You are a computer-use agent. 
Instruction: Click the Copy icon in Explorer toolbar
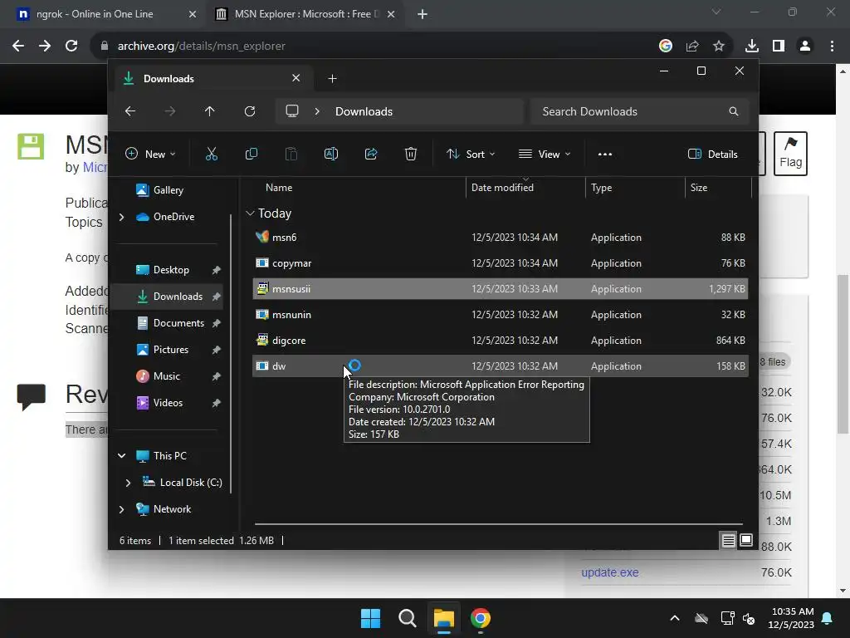tap(251, 154)
